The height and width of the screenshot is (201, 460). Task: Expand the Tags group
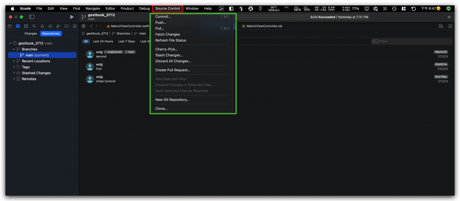click(14, 67)
